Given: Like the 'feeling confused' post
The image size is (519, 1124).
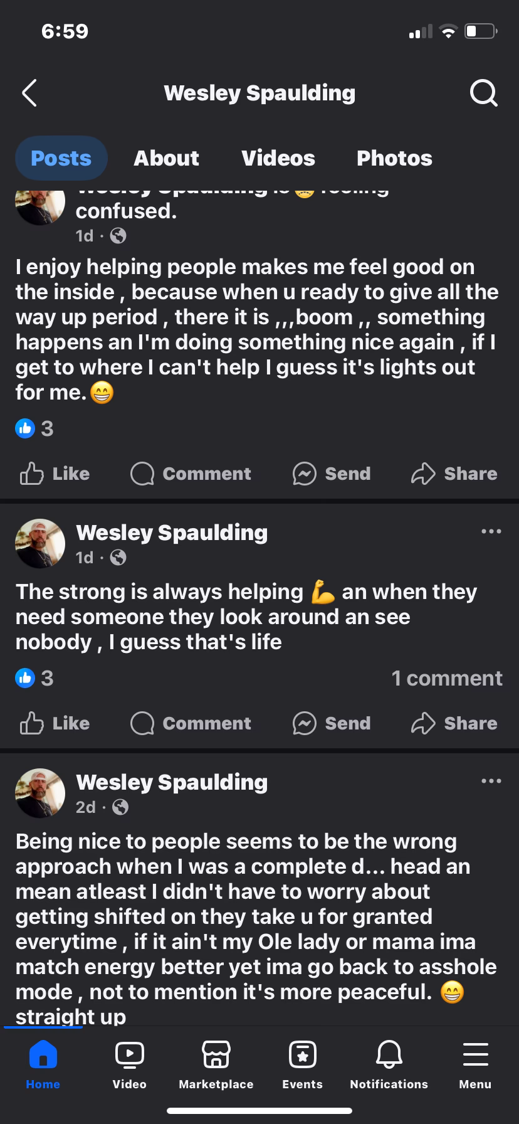Looking at the screenshot, I should click(x=55, y=474).
